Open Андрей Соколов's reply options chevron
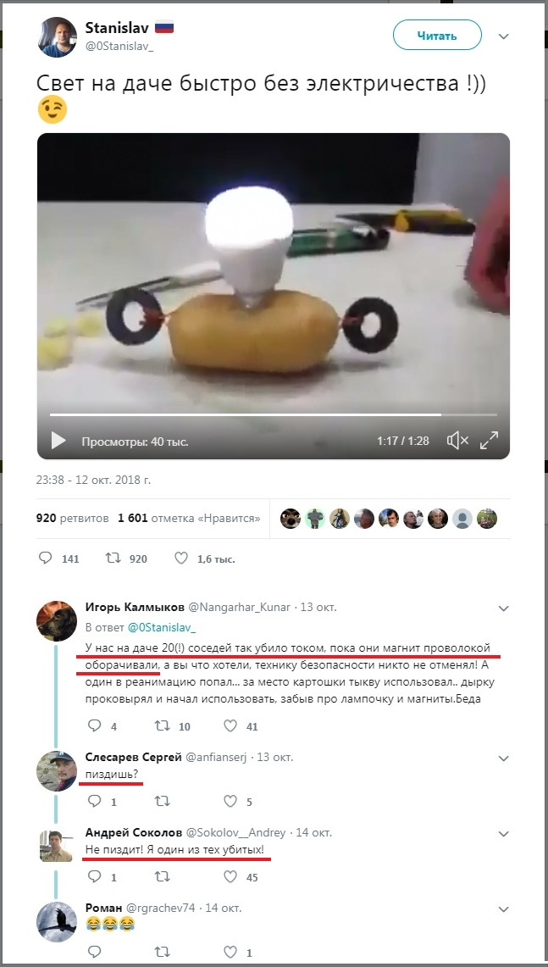The width and height of the screenshot is (548, 967). (x=504, y=833)
